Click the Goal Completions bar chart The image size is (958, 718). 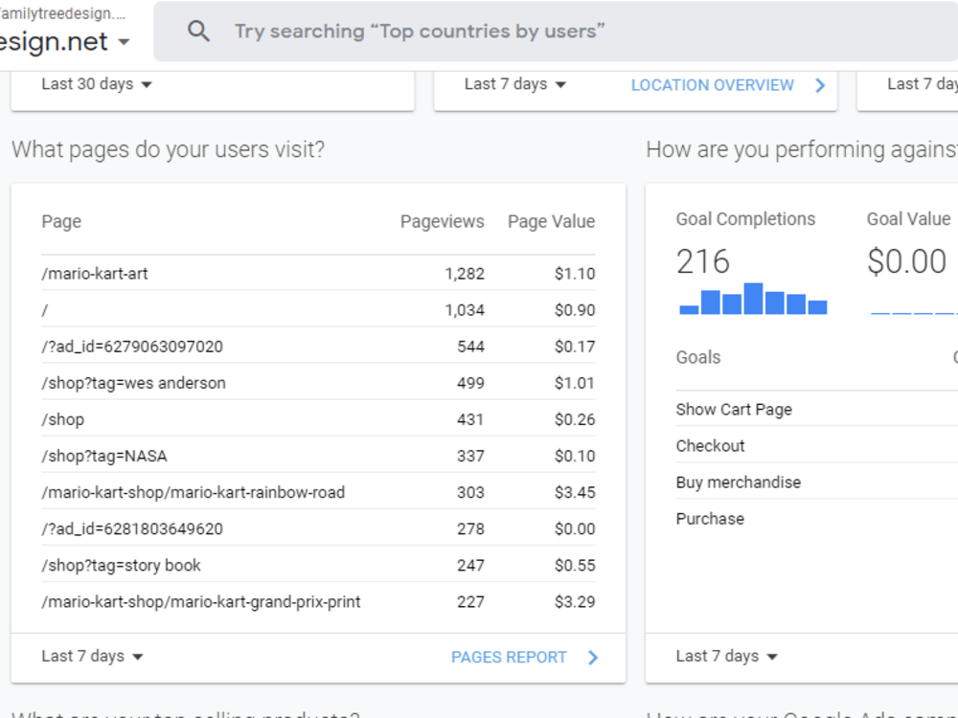753,299
